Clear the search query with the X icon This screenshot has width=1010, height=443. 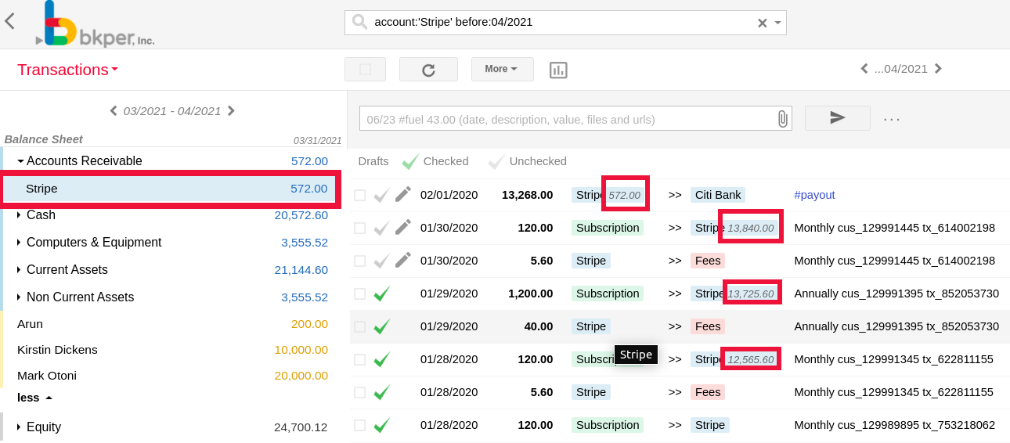762,23
